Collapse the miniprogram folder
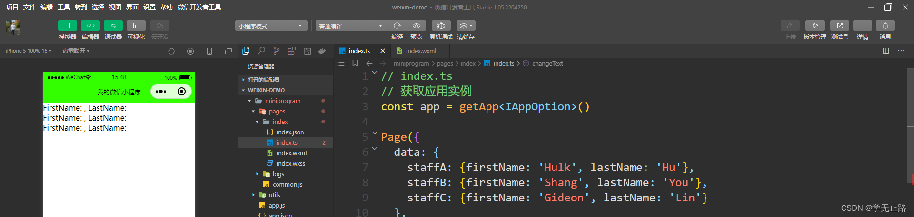The height and width of the screenshot is (217, 914). (x=286, y=101)
